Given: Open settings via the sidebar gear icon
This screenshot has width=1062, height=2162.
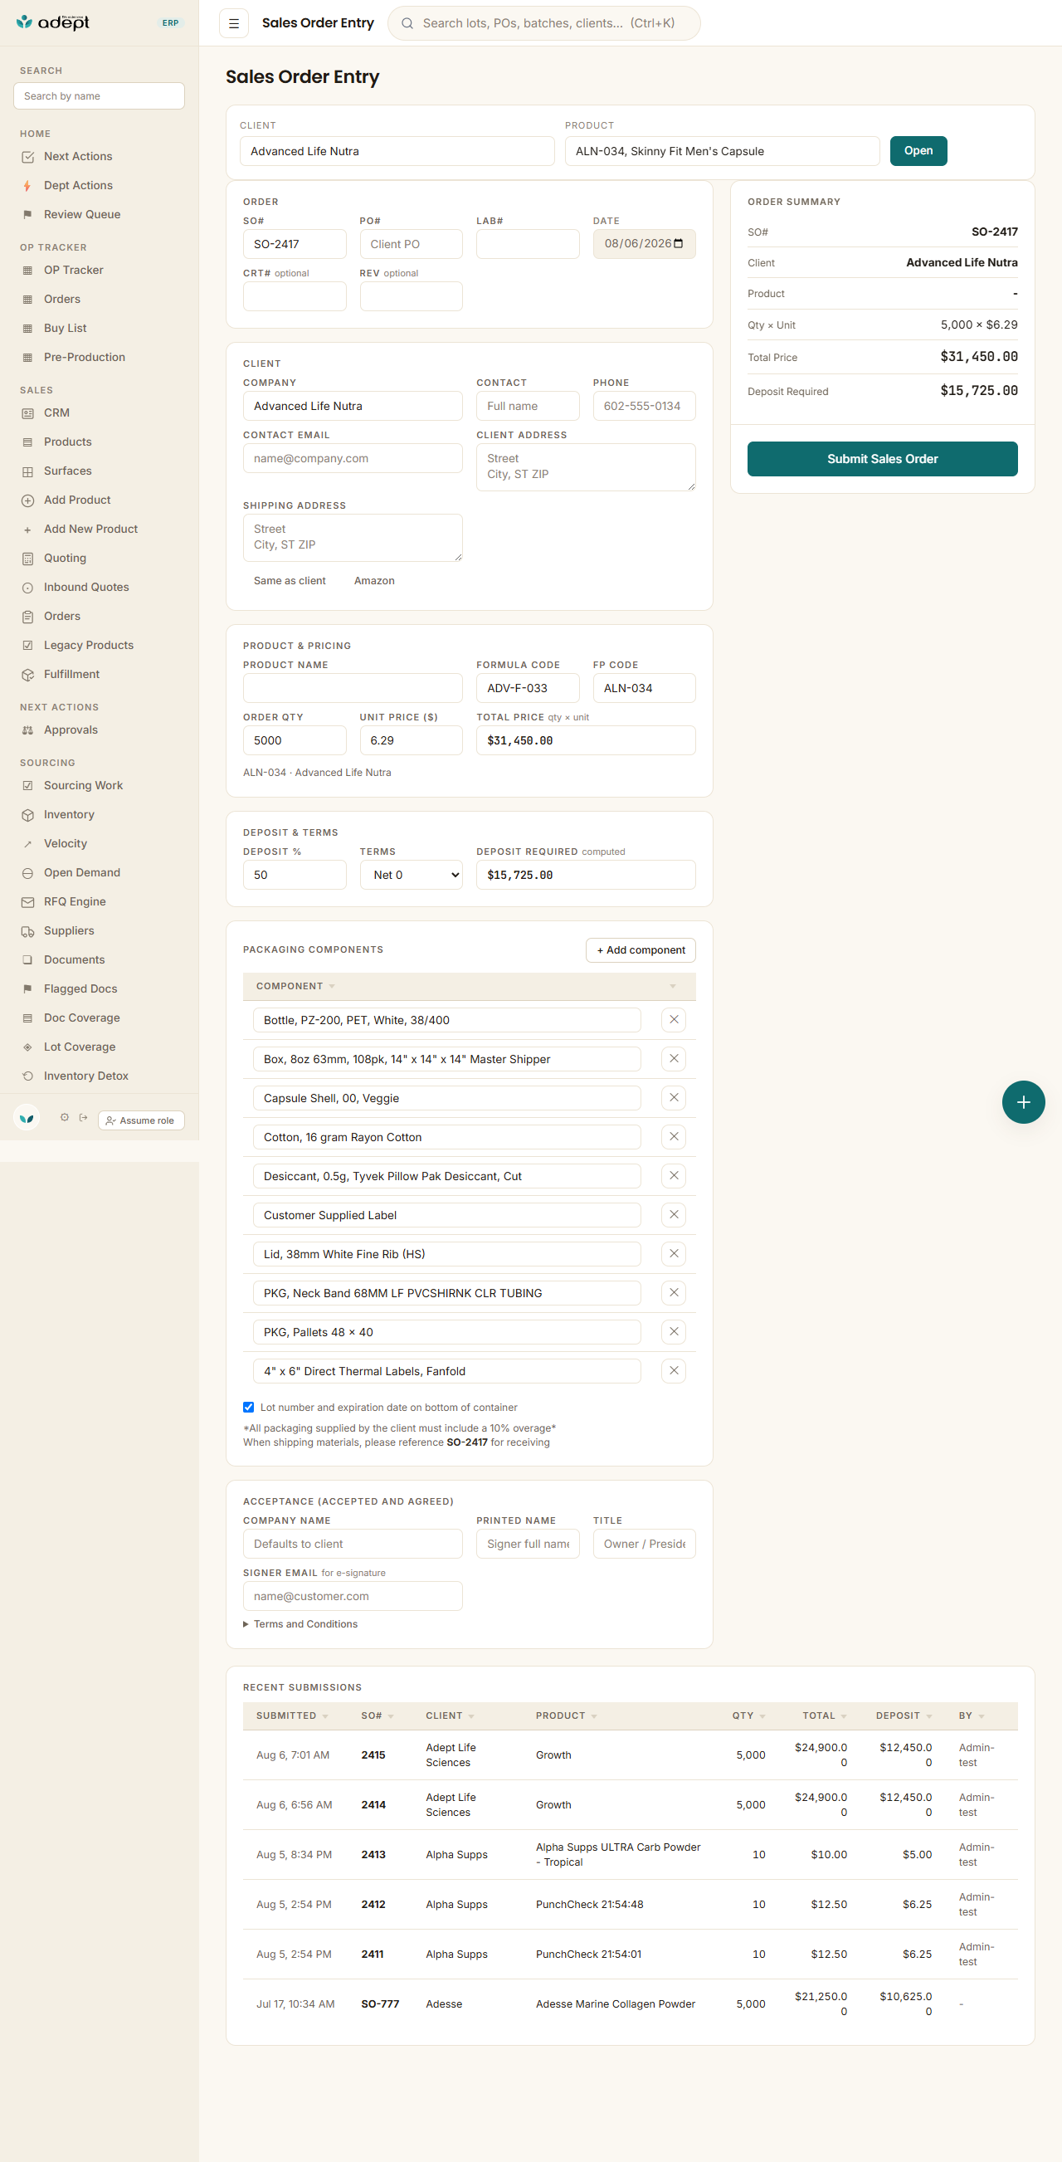Looking at the screenshot, I should pyautogui.click(x=65, y=1118).
